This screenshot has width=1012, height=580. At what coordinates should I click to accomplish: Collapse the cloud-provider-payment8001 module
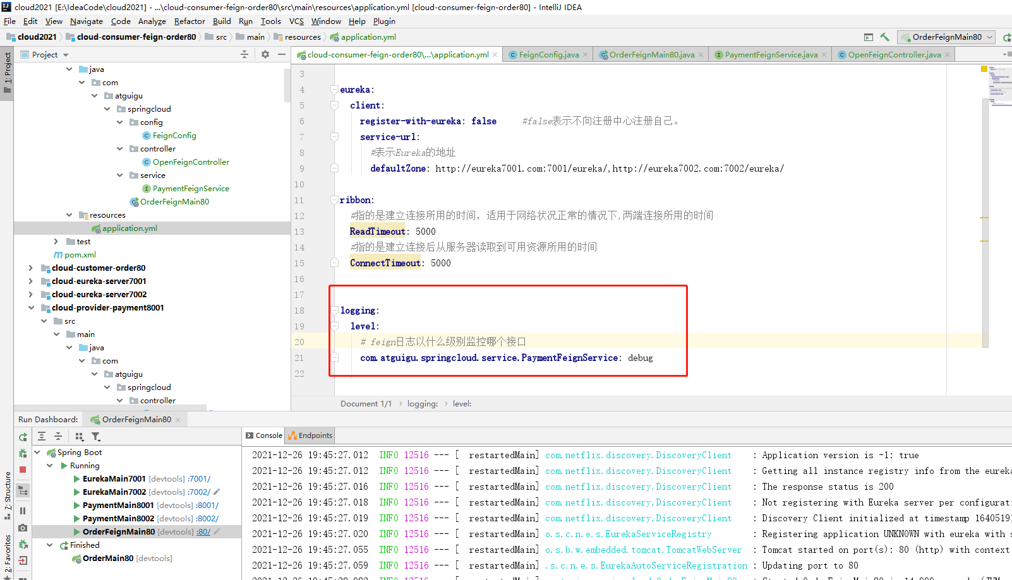31,308
